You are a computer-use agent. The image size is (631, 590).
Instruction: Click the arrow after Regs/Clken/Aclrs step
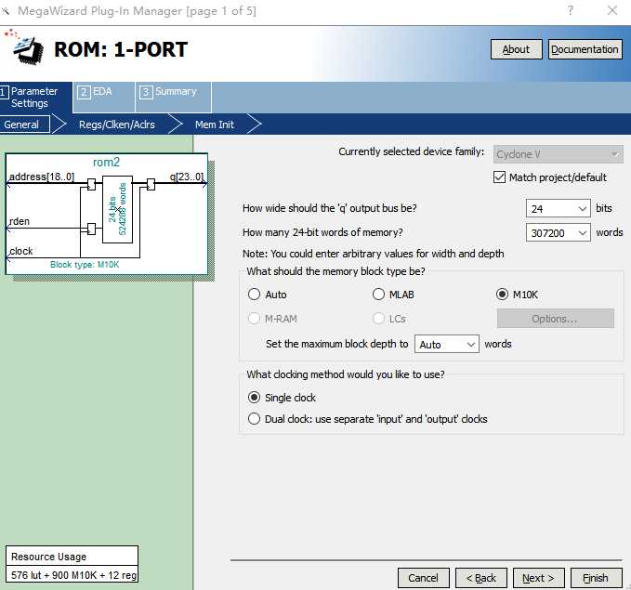click(176, 124)
